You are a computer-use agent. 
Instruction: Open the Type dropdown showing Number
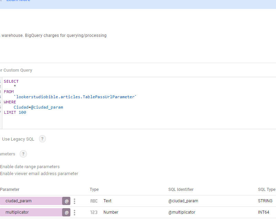tap(110, 212)
